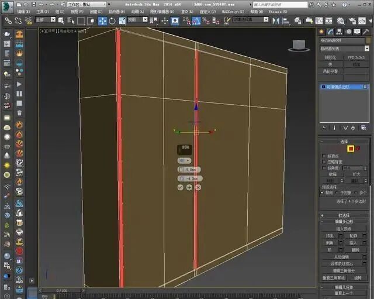
Task: Click the 插入顶点 button
Action: click(x=343, y=229)
